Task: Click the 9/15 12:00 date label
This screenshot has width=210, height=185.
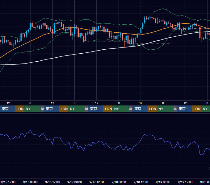Action: pos(8,182)
